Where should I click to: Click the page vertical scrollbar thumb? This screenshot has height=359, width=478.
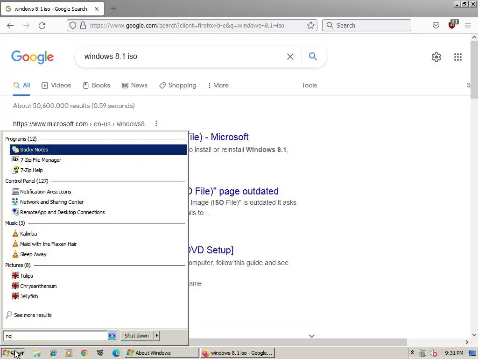point(474,70)
